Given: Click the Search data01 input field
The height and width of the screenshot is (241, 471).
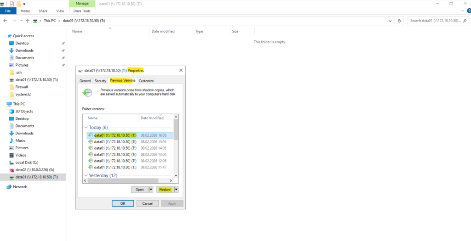Looking at the screenshot, I should pyautogui.click(x=435, y=21).
